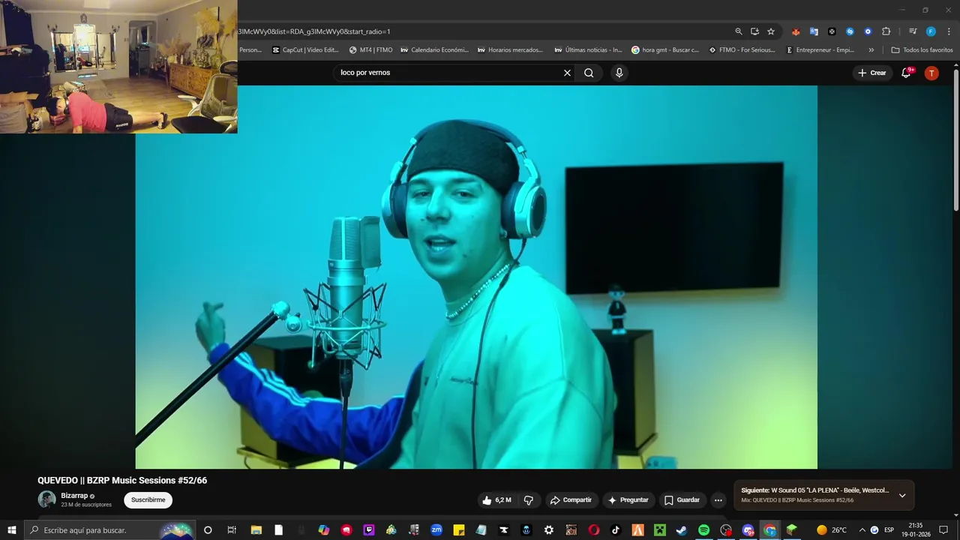Click the YouTube search magnifier button
Screen dimensions: 960x540
pyautogui.click(x=589, y=73)
